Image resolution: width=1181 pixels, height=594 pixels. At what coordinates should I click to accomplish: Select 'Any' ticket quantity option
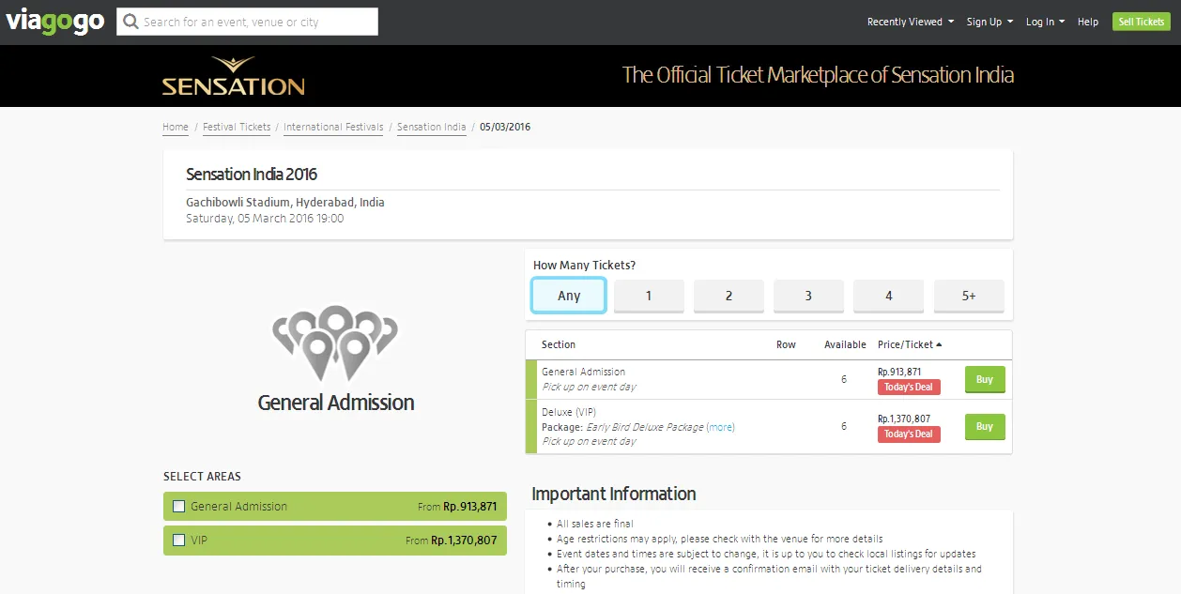pyautogui.click(x=569, y=296)
